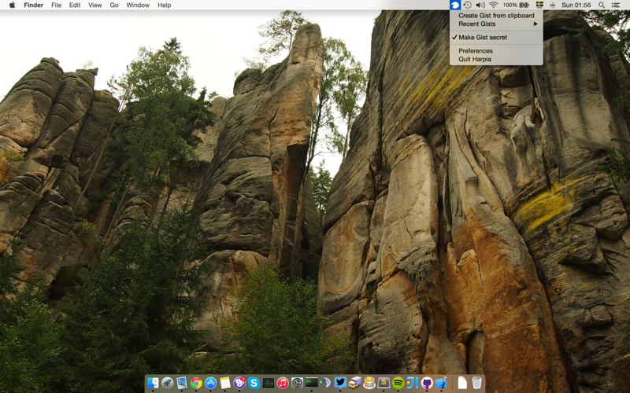Open Time Machine menu bar icon
This screenshot has width=630, height=393.
click(467, 5)
